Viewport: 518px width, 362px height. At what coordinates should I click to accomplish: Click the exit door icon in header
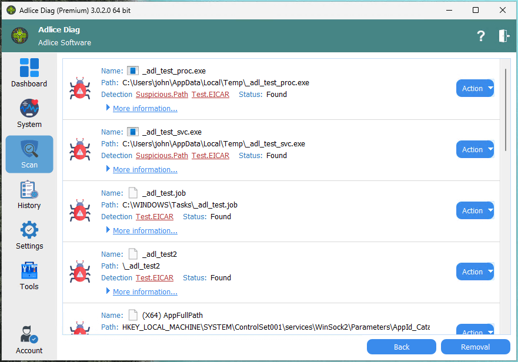coord(504,36)
